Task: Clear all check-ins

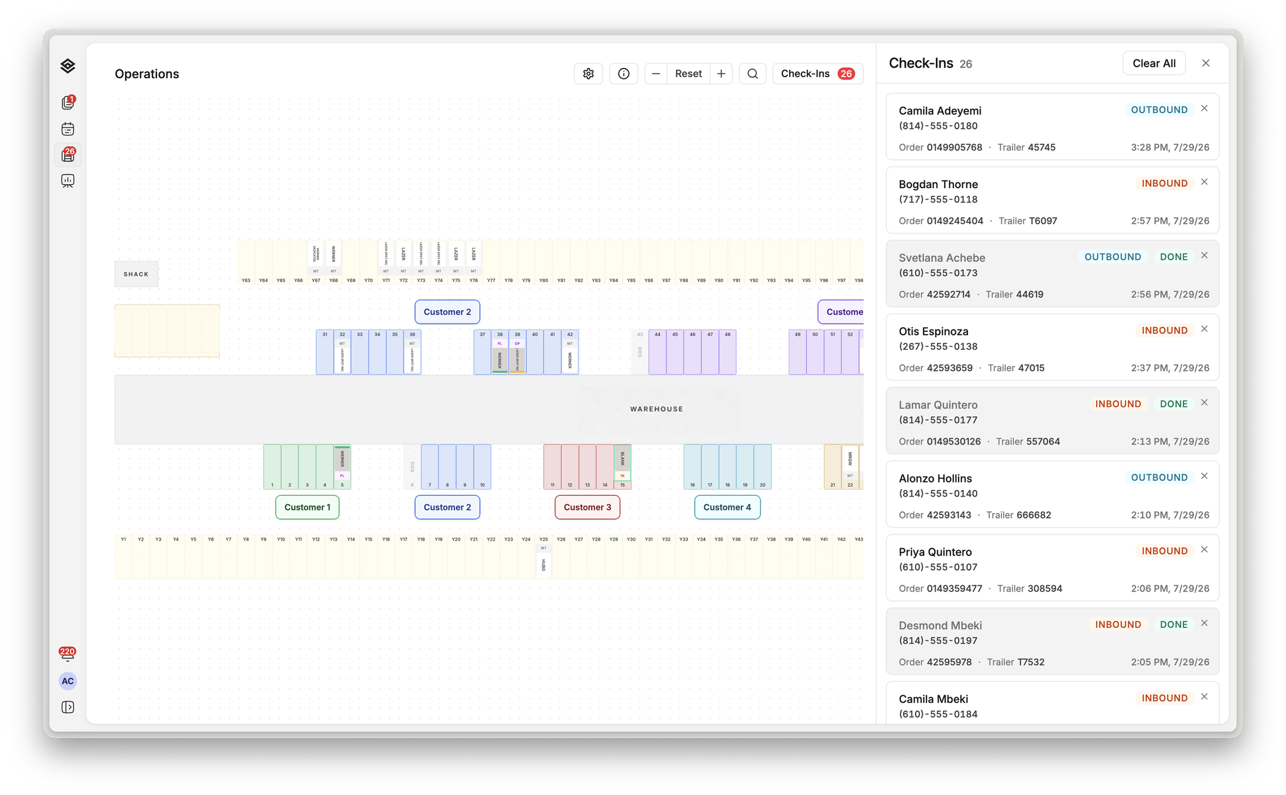Action: coord(1154,63)
